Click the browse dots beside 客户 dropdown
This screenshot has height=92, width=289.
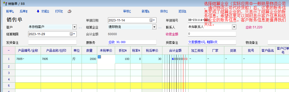[80, 28]
